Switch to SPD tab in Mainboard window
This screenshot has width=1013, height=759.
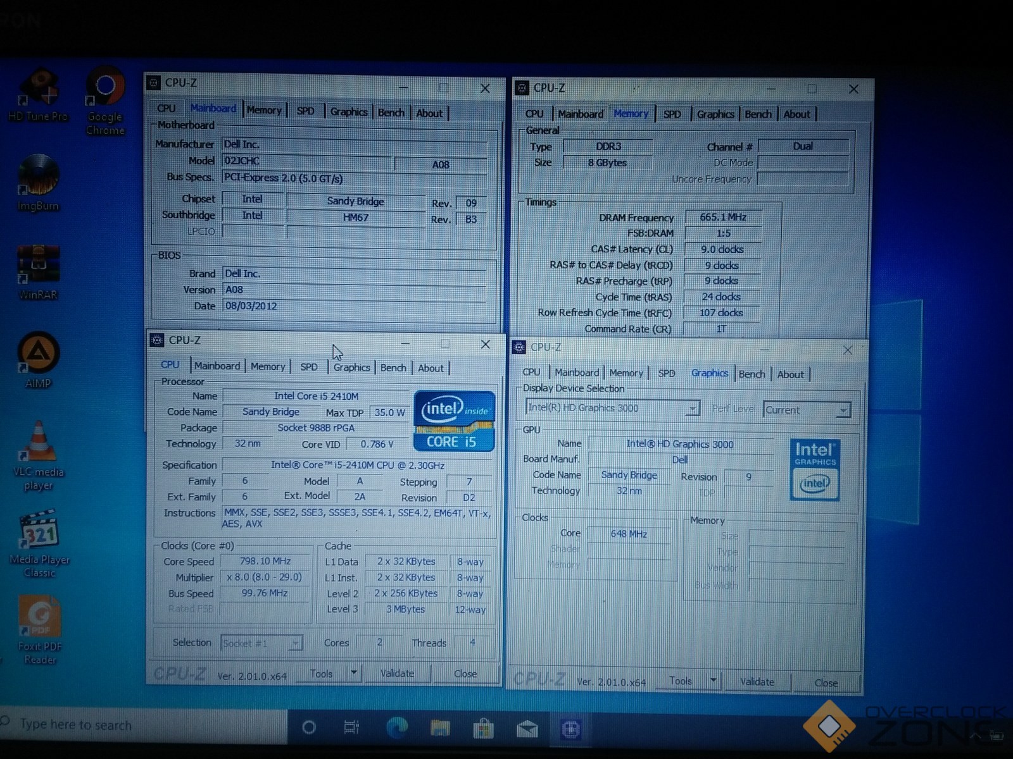tap(305, 111)
